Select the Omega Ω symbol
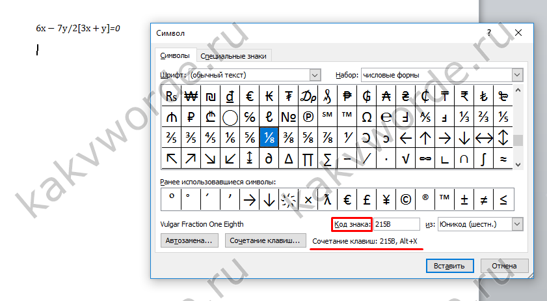This screenshot has height=301, width=547. tap(366, 117)
